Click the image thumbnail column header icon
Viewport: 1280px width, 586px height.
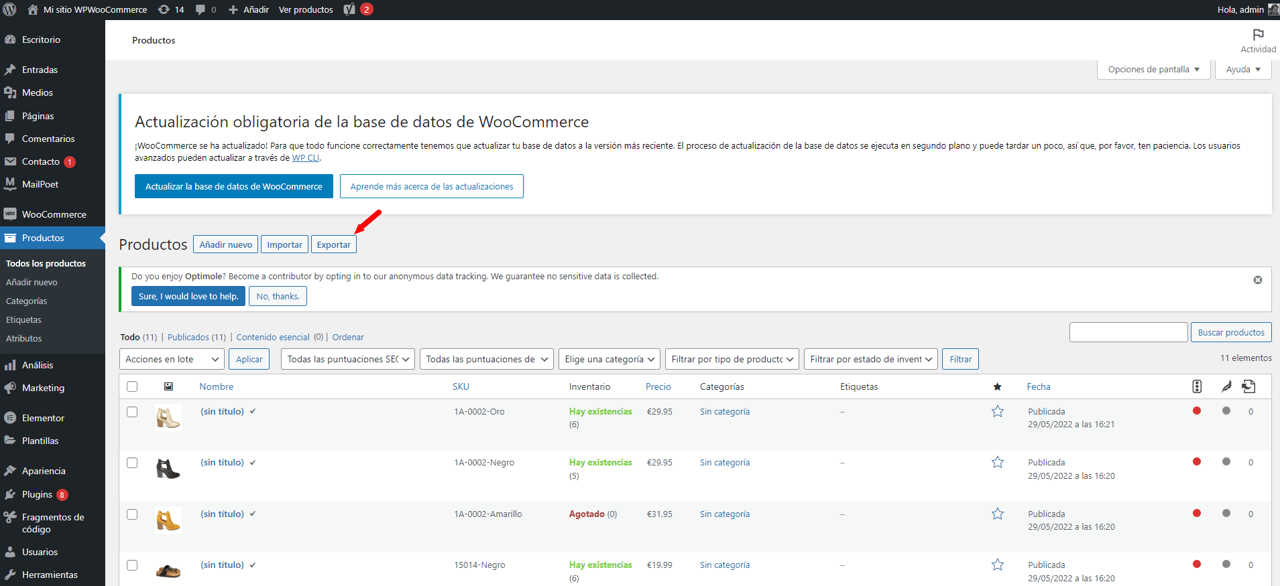click(168, 386)
